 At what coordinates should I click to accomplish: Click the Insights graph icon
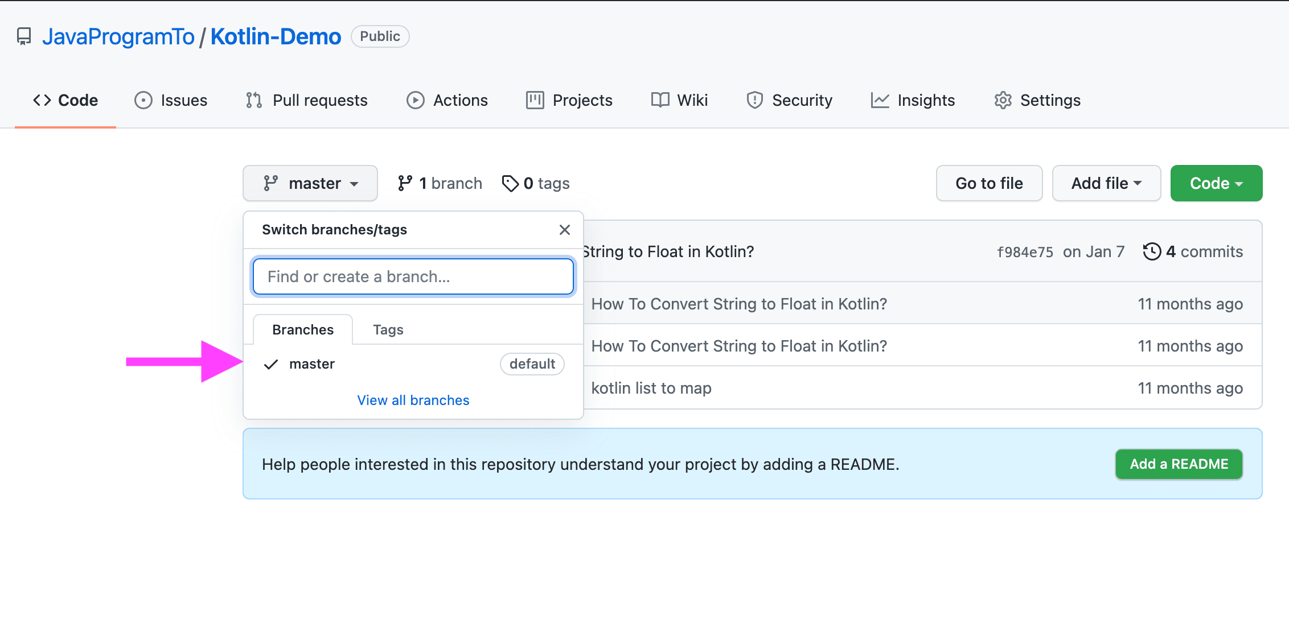click(x=880, y=100)
